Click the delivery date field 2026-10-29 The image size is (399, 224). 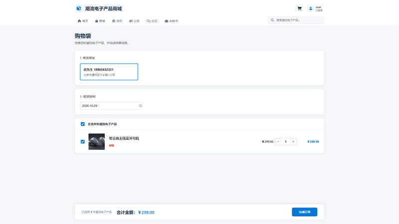111,106
